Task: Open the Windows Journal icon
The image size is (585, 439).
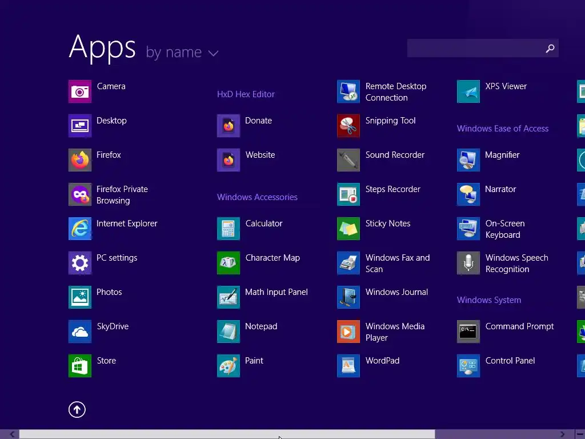Action: tap(348, 297)
